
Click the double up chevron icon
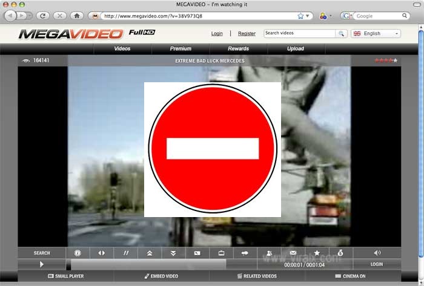tap(150, 253)
